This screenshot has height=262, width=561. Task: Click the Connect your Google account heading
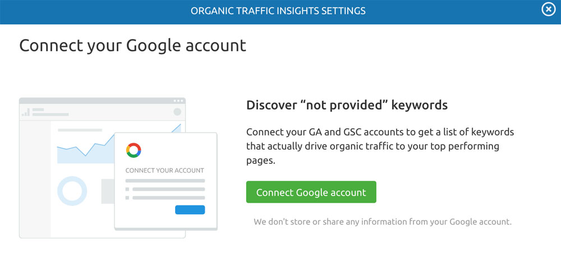click(133, 46)
